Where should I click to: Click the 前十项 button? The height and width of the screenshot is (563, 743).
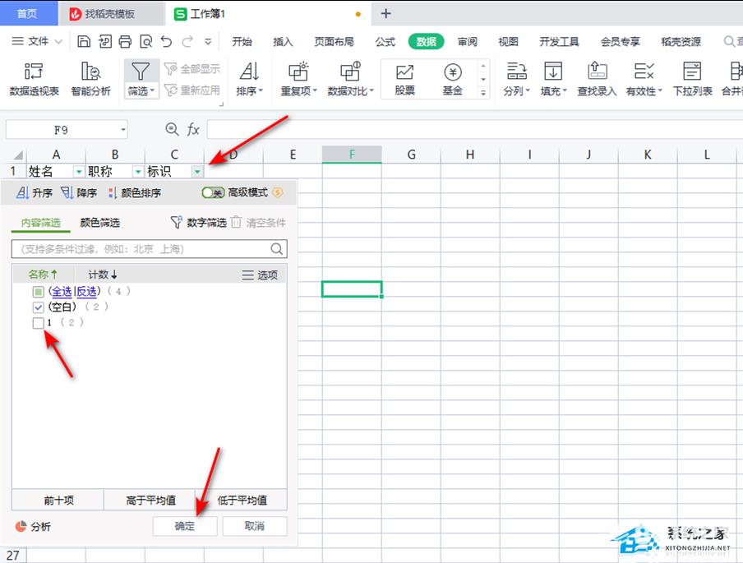tap(58, 500)
